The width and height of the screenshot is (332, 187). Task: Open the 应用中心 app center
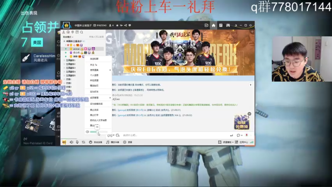[242, 142]
